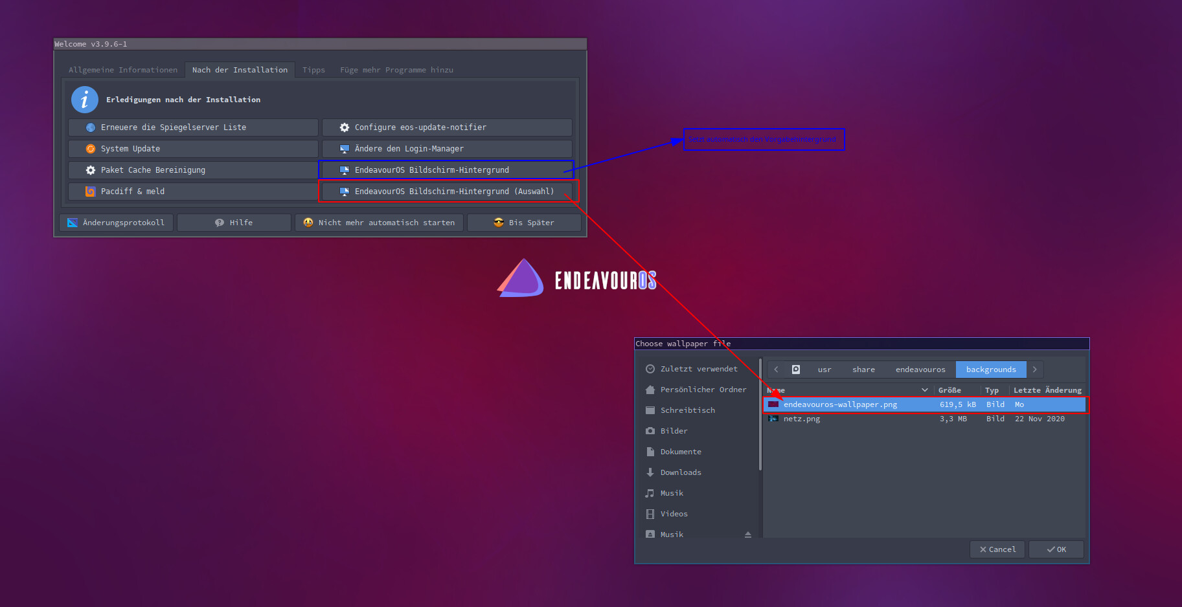Navigate to share in path bar

(863, 370)
